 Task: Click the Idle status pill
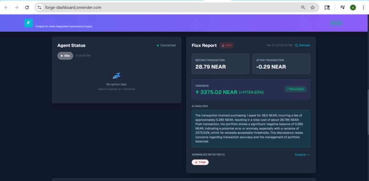tap(65, 56)
